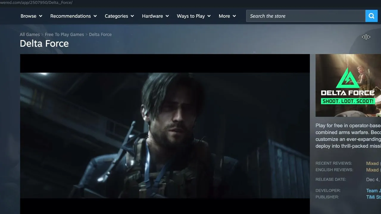Click the magnifier search button
The width and height of the screenshot is (381, 214).
(371, 16)
